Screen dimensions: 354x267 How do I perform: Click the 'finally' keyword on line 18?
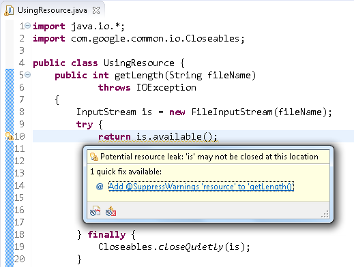tap(106, 234)
